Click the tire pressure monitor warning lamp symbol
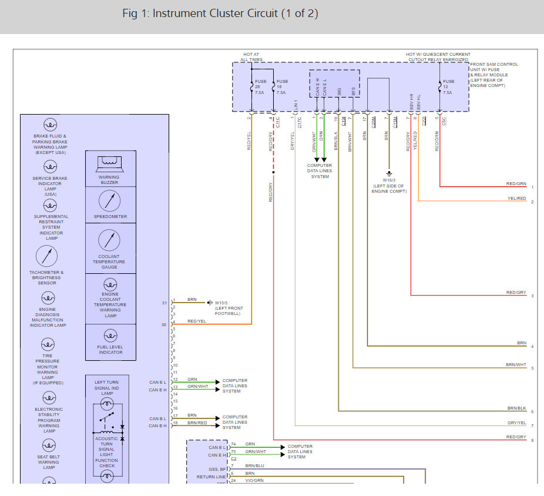Screen dimensions: 544x496 [48, 344]
